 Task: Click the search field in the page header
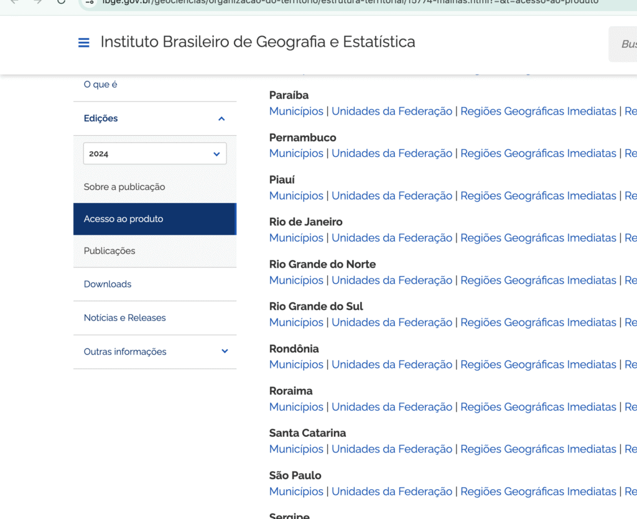623,44
